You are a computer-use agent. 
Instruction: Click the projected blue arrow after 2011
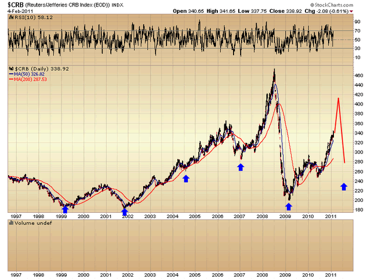tap(344, 186)
